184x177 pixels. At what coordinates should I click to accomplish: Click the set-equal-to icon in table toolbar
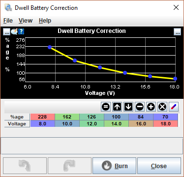106,107
